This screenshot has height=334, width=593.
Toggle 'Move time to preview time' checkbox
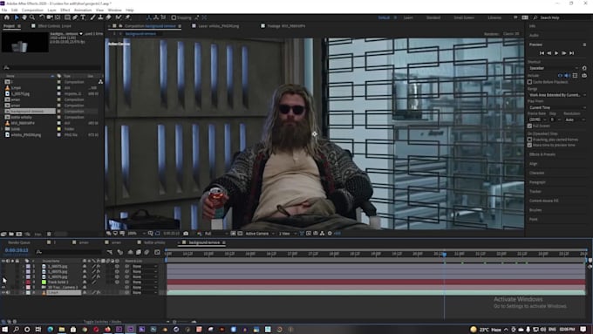click(530, 145)
